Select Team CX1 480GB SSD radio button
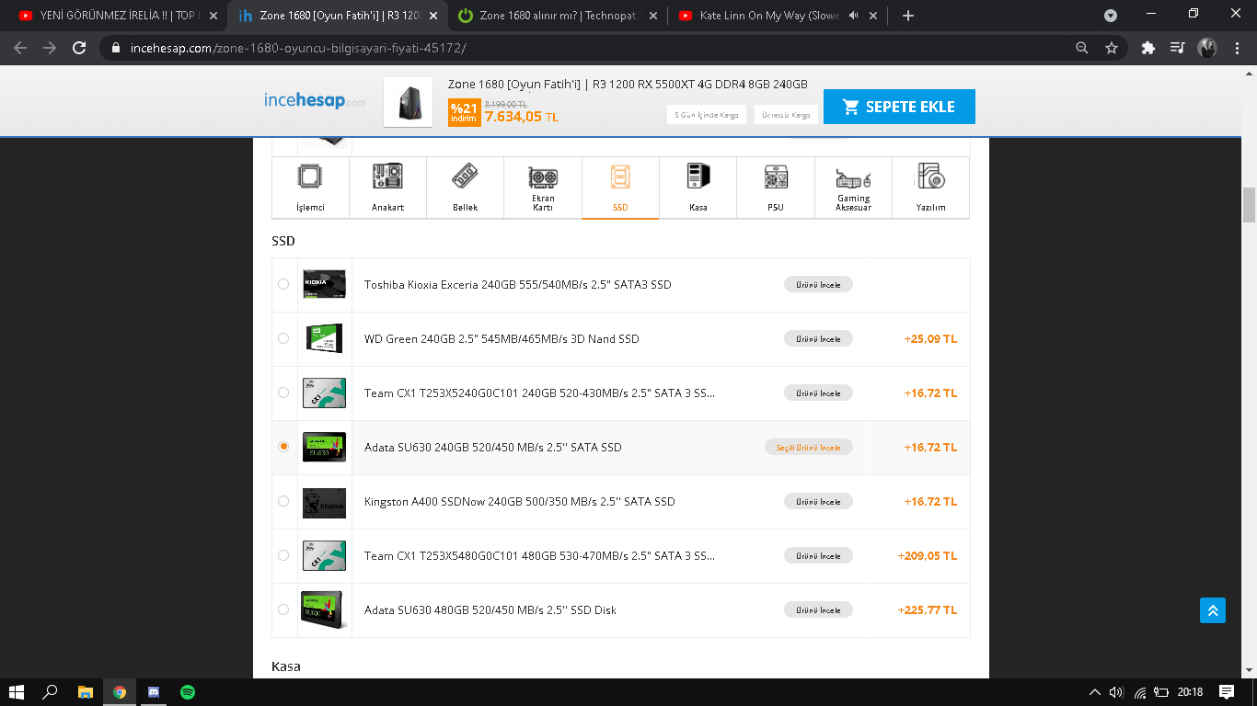Screen dimensions: 1257x706 pyautogui.click(x=283, y=555)
